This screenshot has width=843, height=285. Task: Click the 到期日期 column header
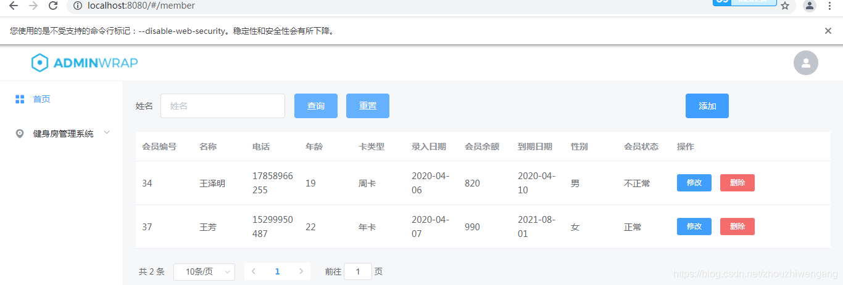coord(535,147)
